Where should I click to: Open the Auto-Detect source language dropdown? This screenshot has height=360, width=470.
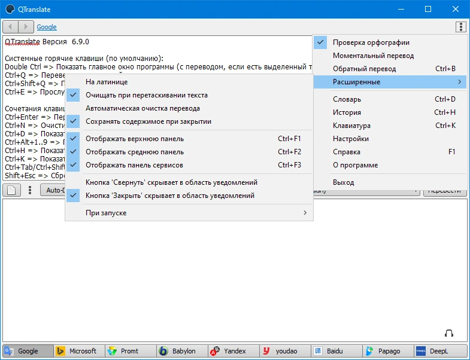(53, 190)
